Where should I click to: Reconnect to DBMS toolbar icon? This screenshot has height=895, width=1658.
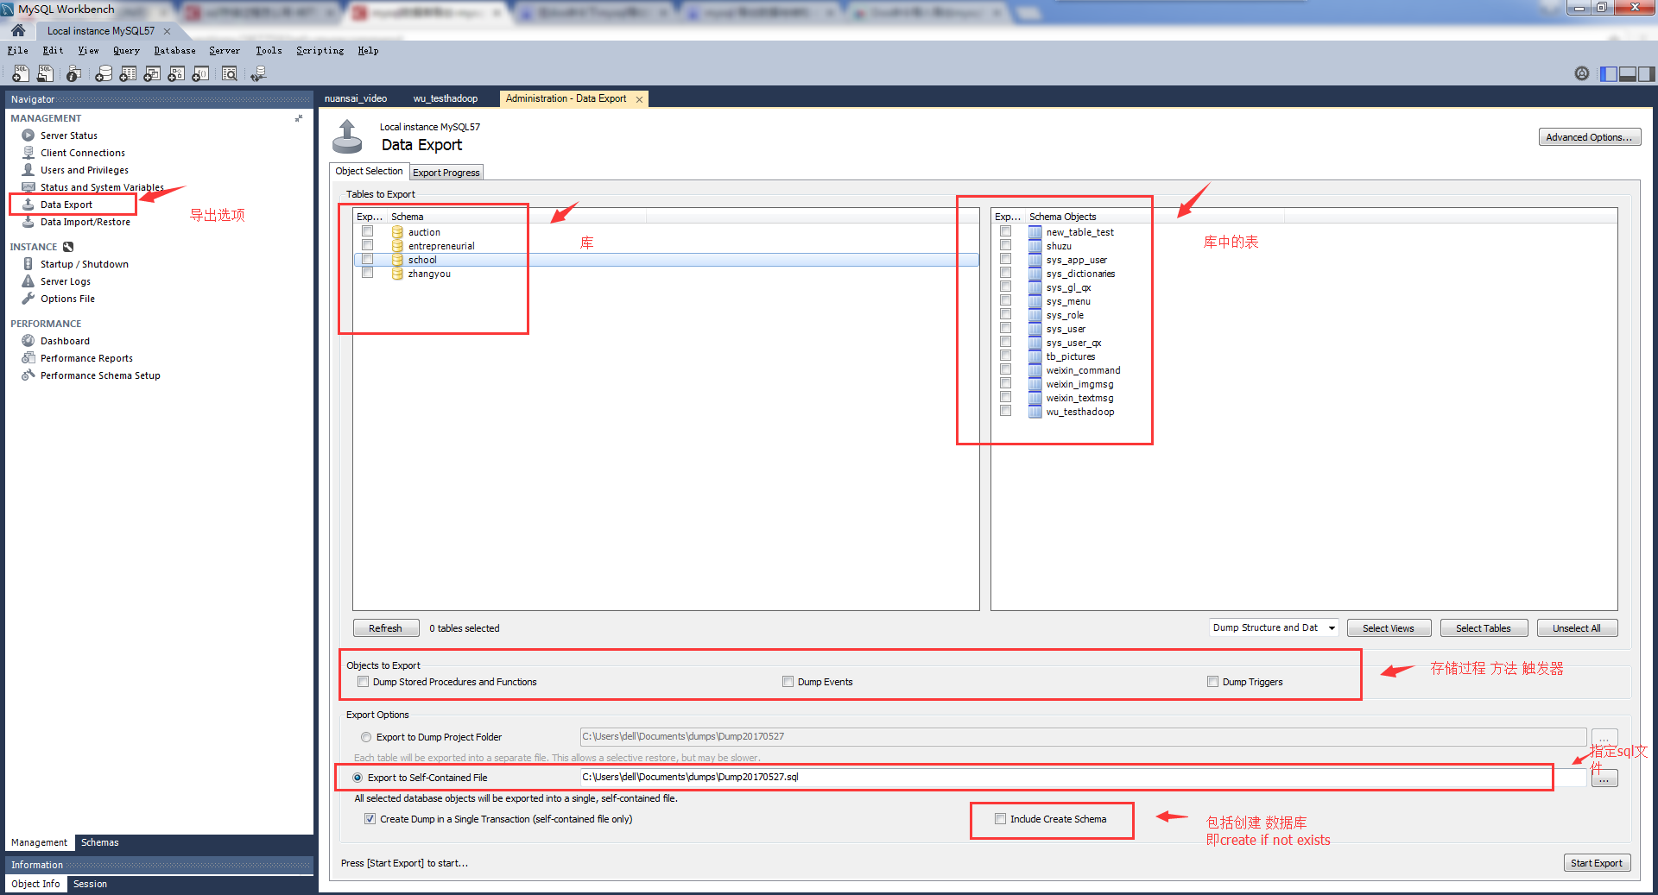coord(258,74)
